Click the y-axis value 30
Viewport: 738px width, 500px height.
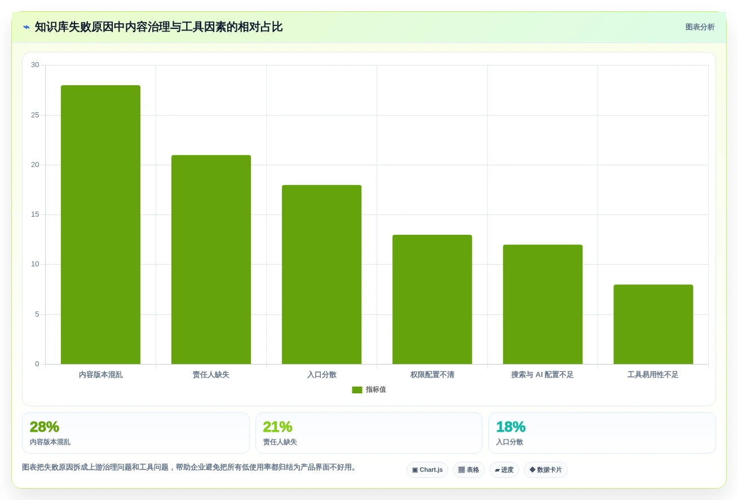[x=35, y=65]
